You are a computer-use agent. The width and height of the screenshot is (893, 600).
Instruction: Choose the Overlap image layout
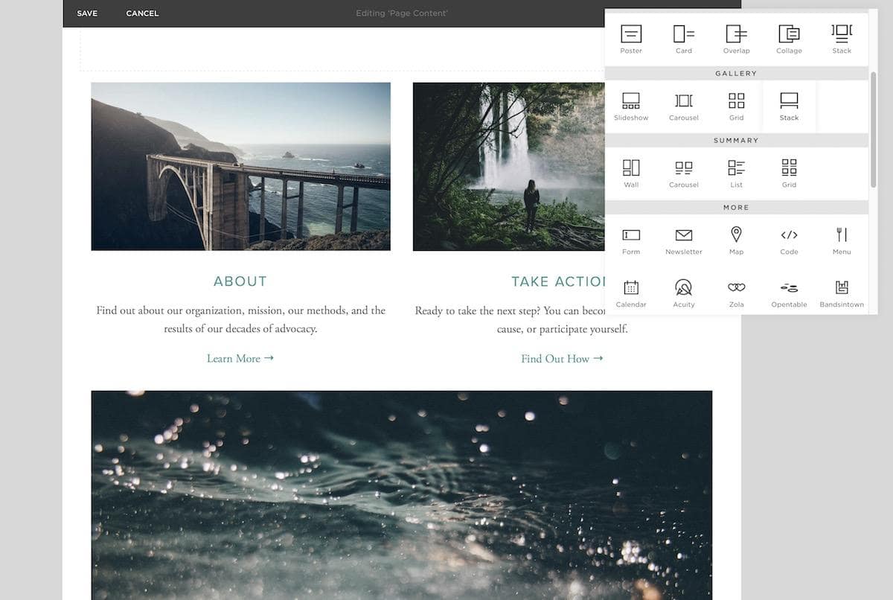[x=736, y=37]
